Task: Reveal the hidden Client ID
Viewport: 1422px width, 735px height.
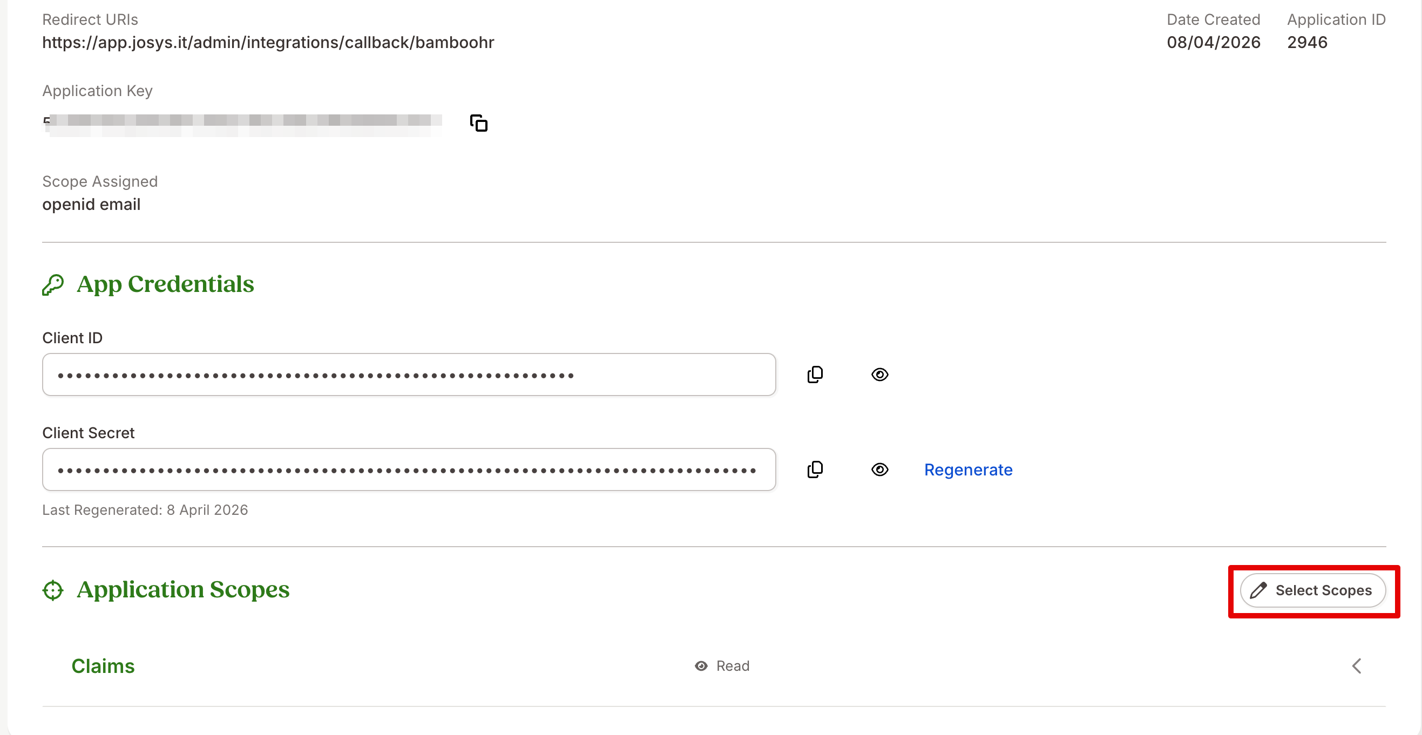Action: tap(879, 375)
